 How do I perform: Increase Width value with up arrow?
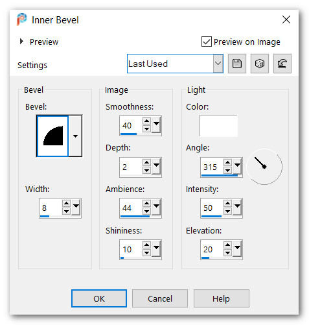[x=66, y=203]
